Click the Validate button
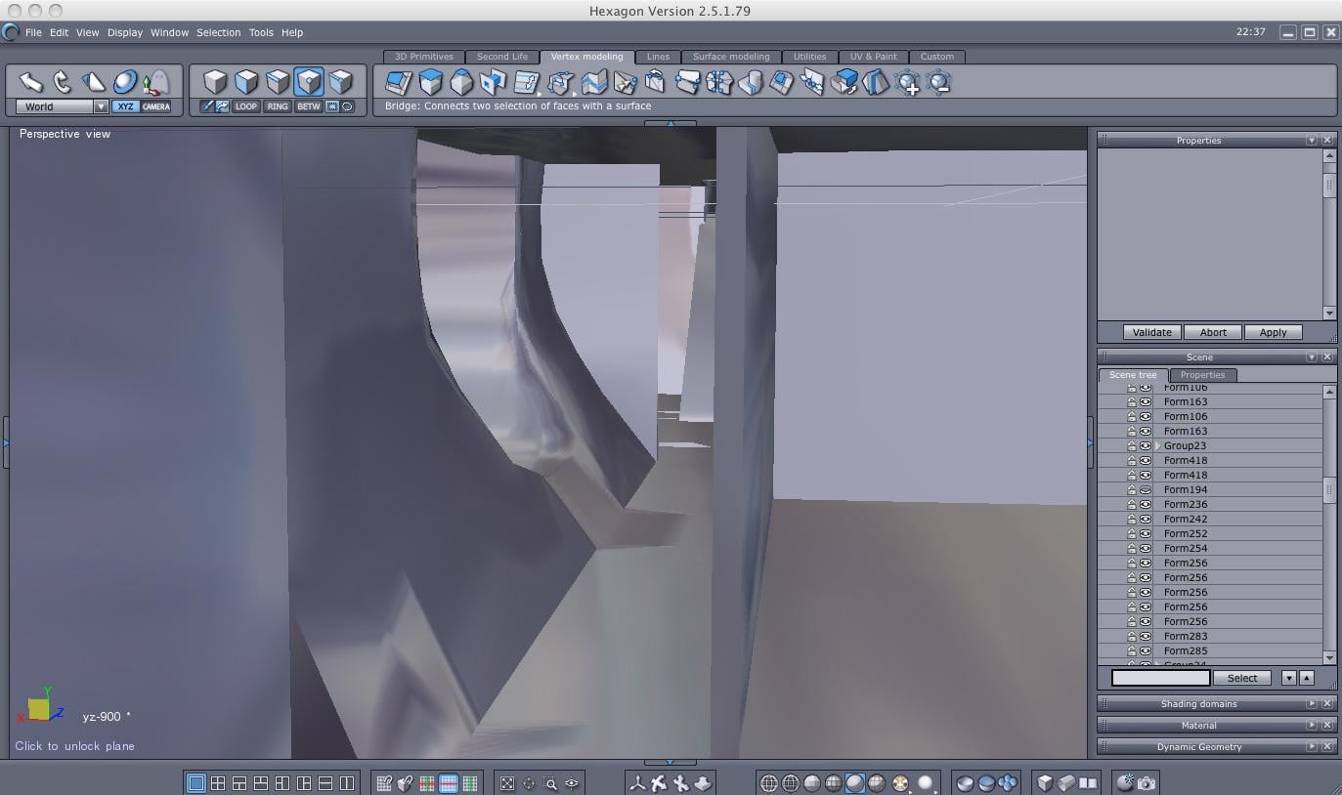Screen dimensions: 1342x795 pos(1151,332)
